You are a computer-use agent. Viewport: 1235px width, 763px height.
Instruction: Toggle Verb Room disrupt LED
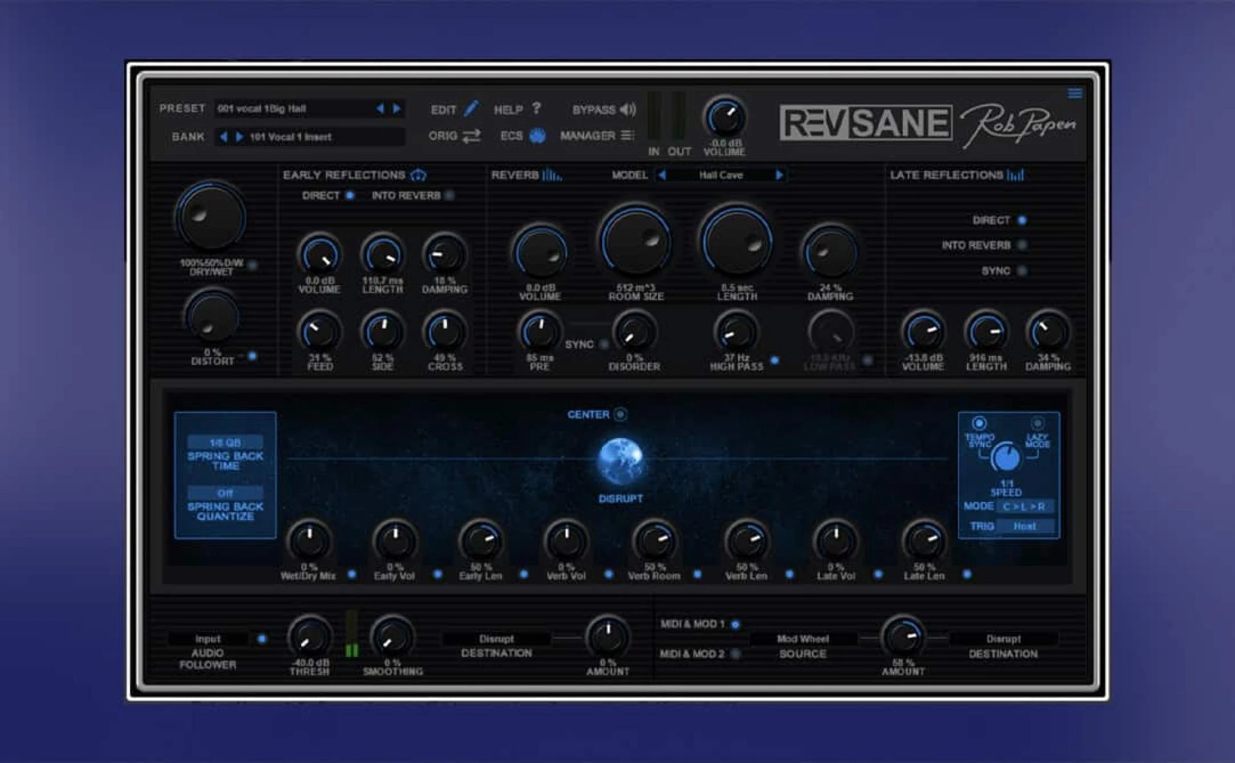(x=697, y=574)
